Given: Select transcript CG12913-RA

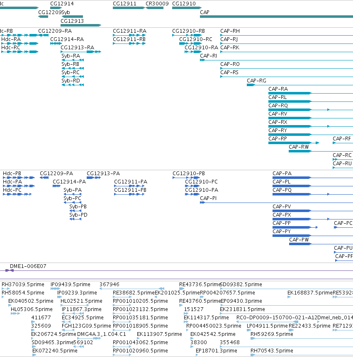Looking at the screenshot, I should click(x=81, y=52).
